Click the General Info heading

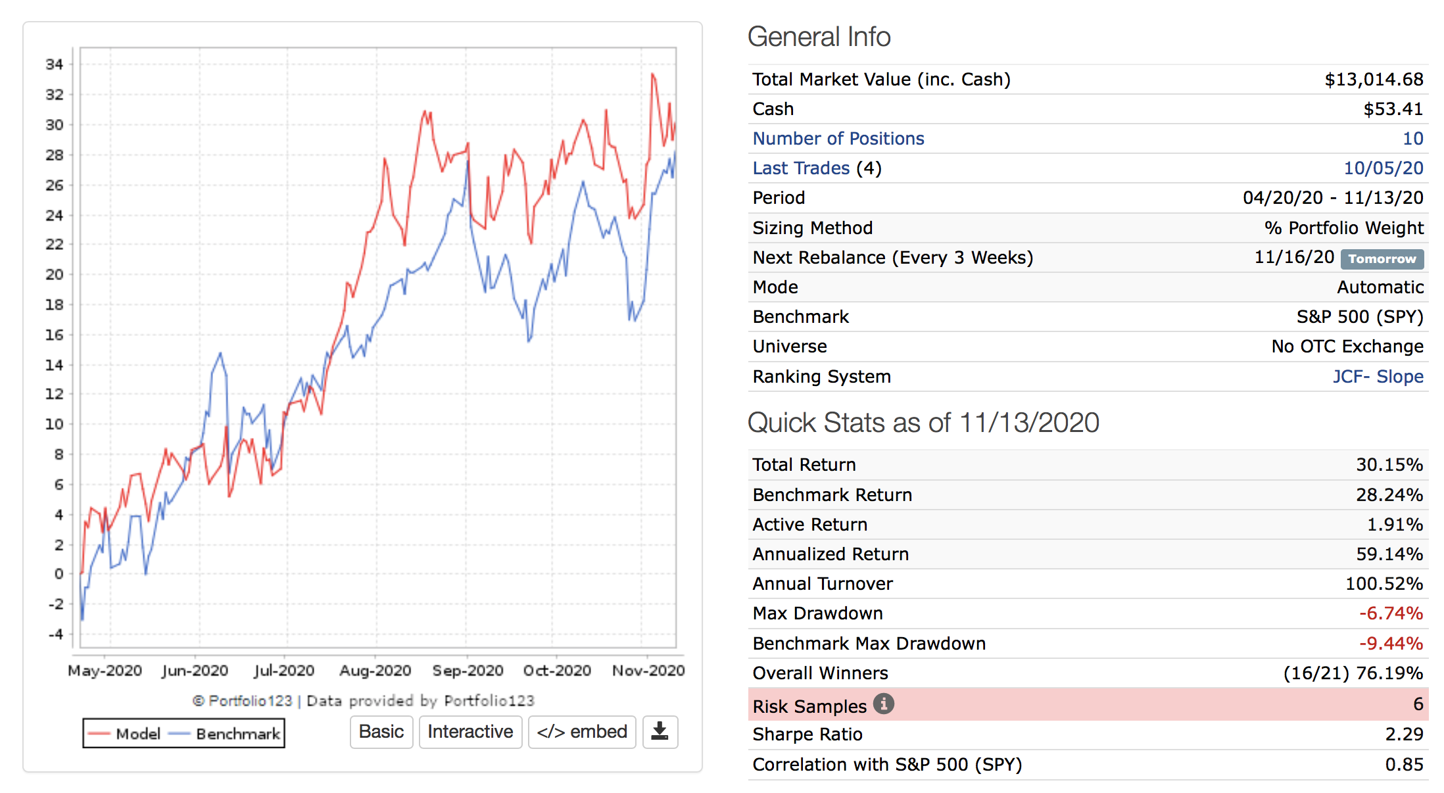click(x=819, y=37)
